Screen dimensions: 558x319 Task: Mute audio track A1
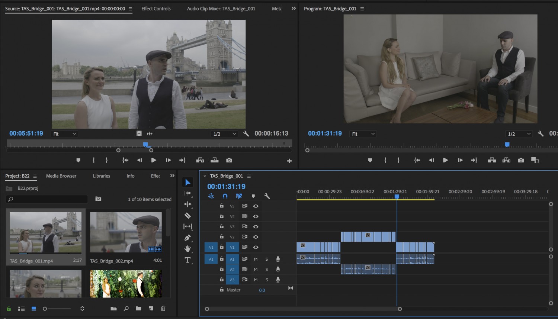coord(256,259)
